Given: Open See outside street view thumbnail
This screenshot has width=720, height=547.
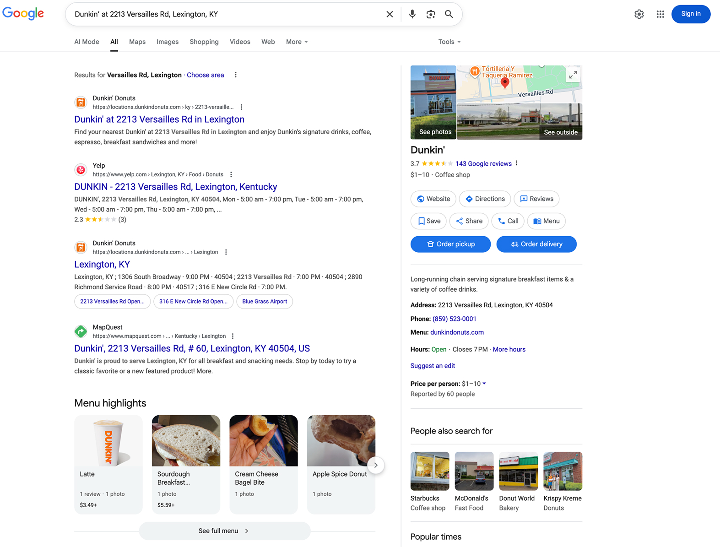Looking at the screenshot, I should point(520,122).
